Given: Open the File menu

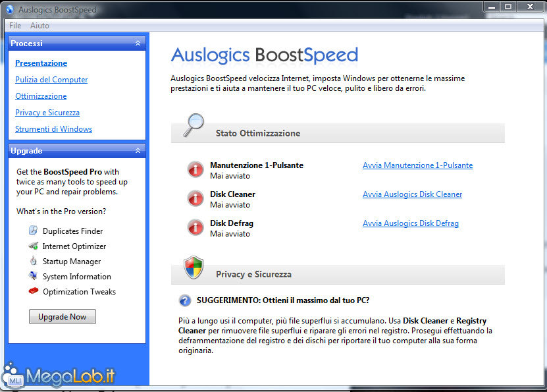Looking at the screenshot, I should tap(15, 26).
